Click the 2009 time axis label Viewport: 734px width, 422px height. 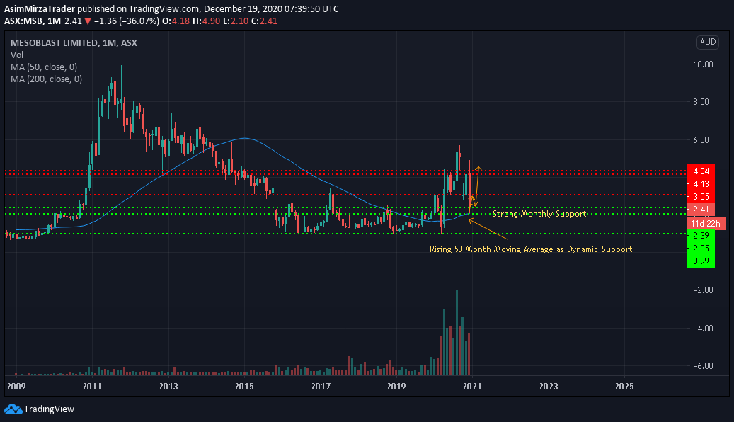click(16, 387)
